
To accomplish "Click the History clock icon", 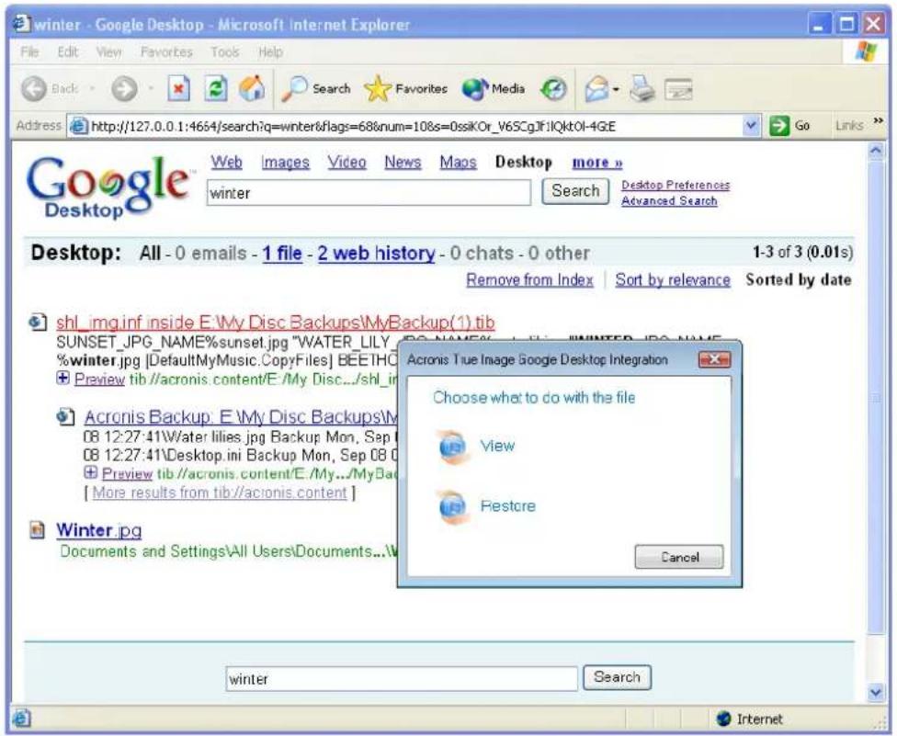I will pyautogui.click(x=554, y=88).
